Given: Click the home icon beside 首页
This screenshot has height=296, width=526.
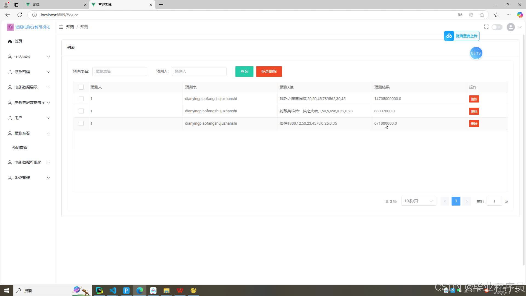Looking at the screenshot, I should (x=10, y=41).
